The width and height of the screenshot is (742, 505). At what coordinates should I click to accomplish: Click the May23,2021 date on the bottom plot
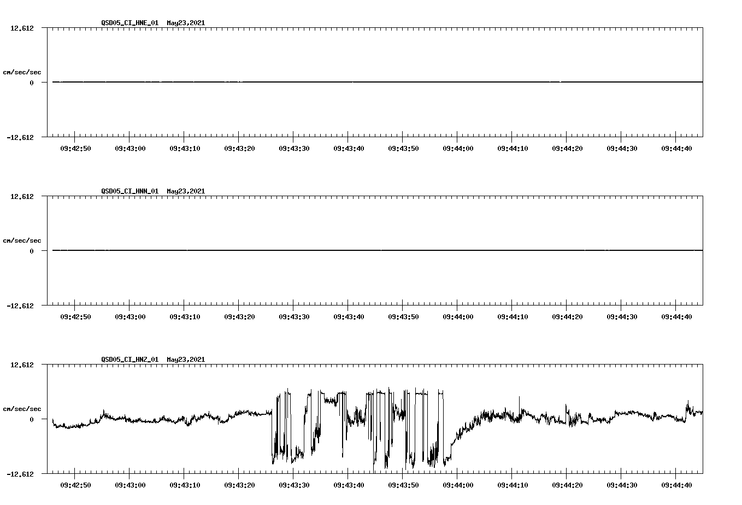point(186,360)
